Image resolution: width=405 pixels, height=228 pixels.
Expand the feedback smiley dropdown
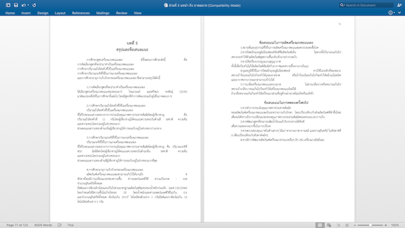(x=394, y=13)
